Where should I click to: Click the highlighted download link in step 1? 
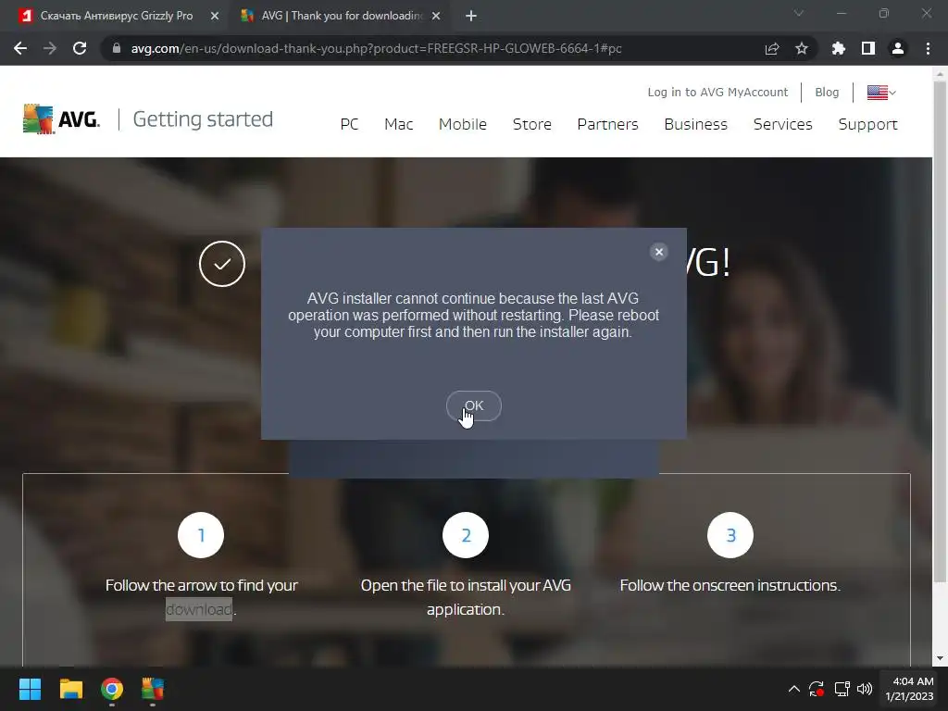tap(199, 609)
